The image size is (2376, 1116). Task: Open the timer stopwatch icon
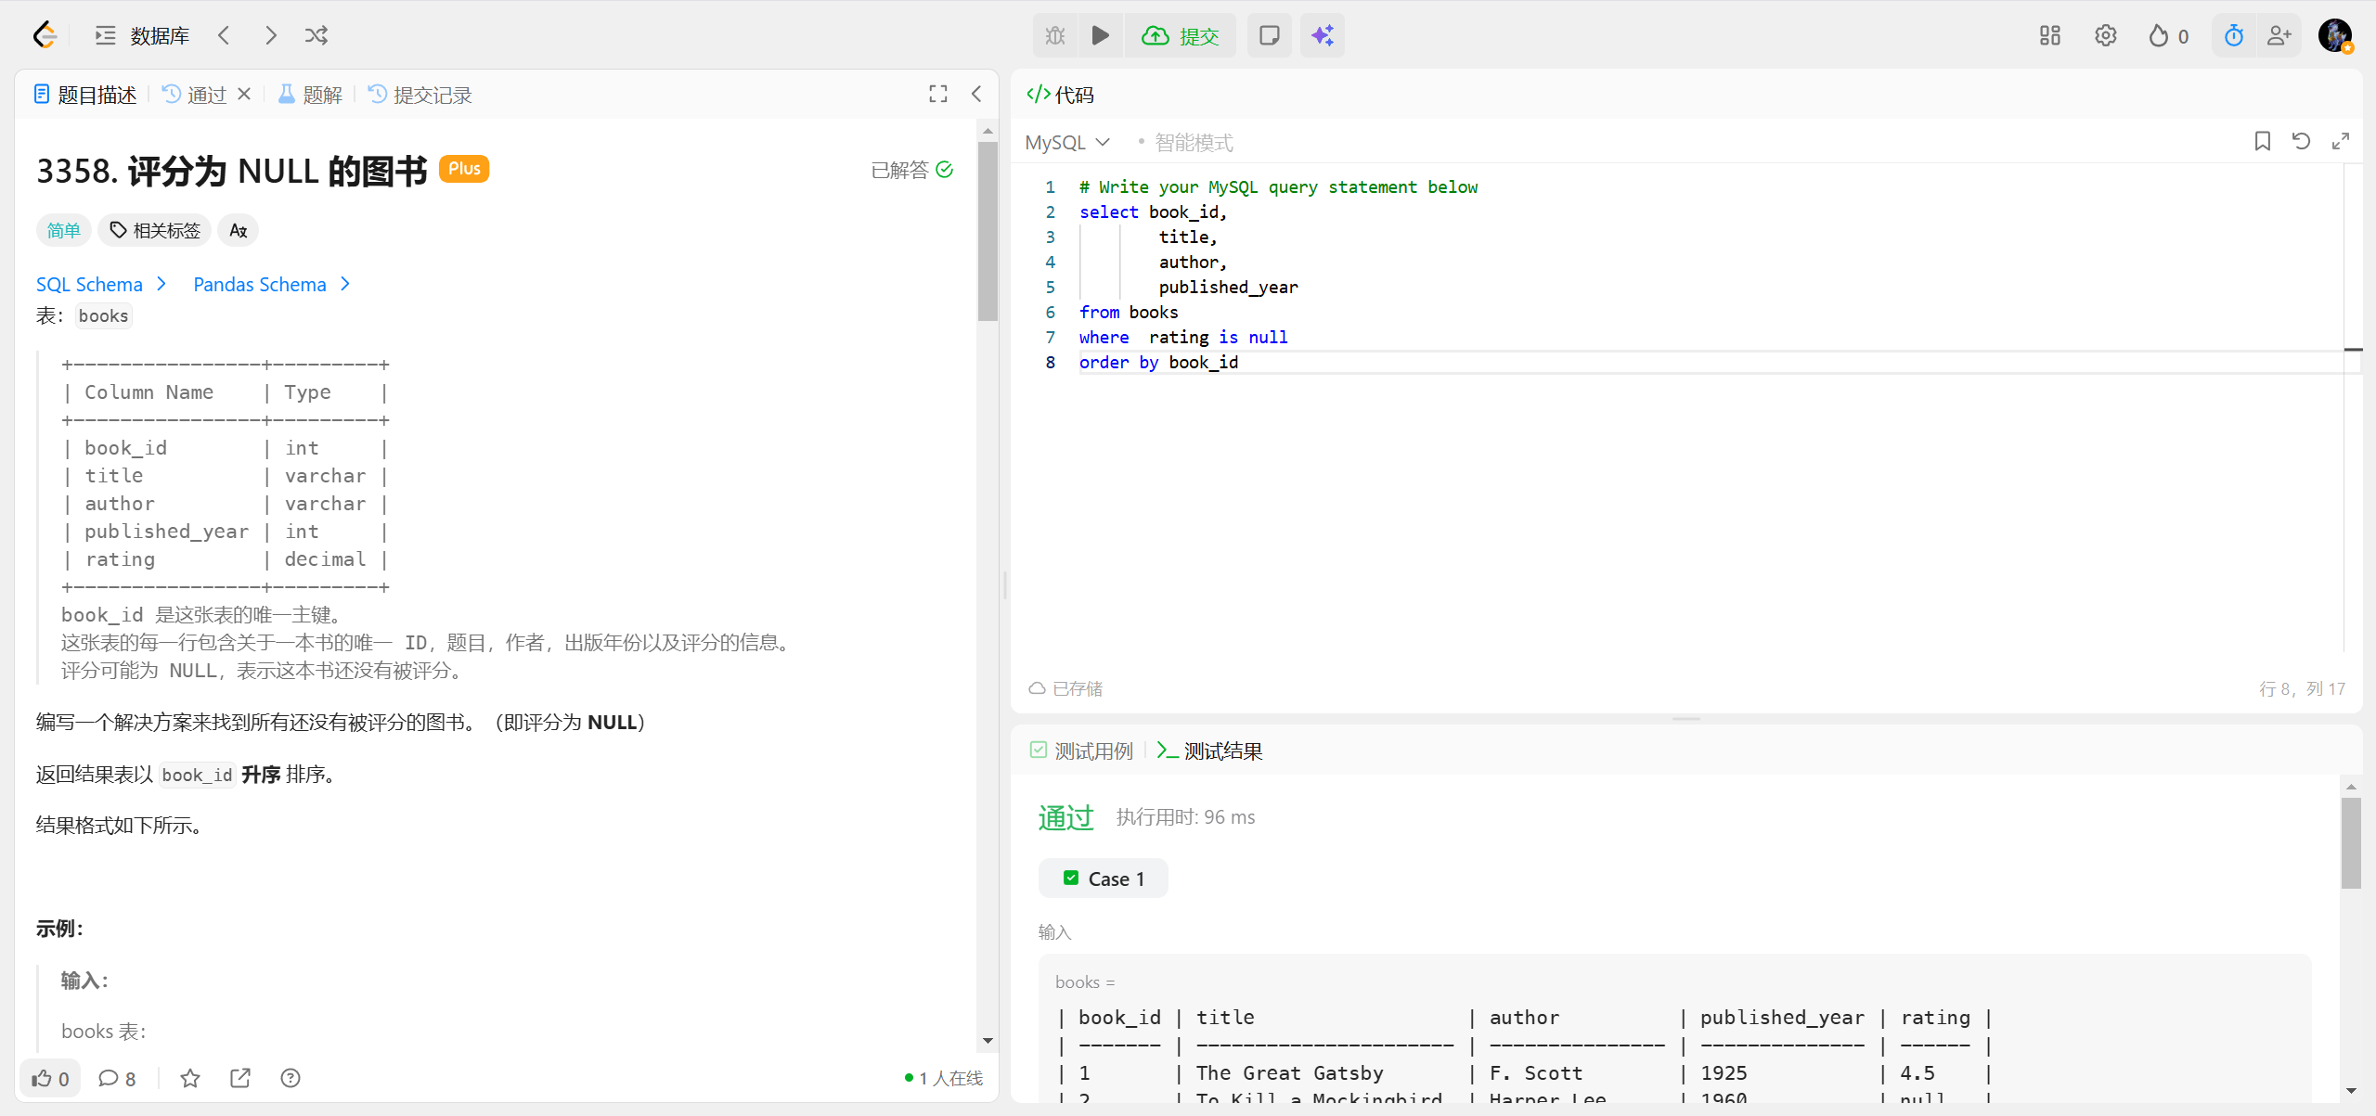(2233, 35)
